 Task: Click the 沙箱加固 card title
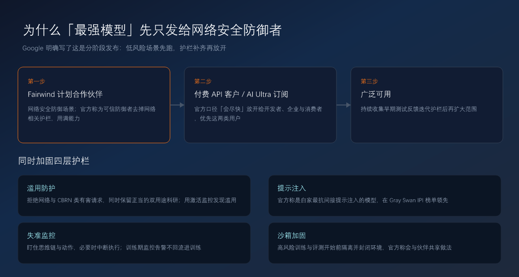click(292, 235)
